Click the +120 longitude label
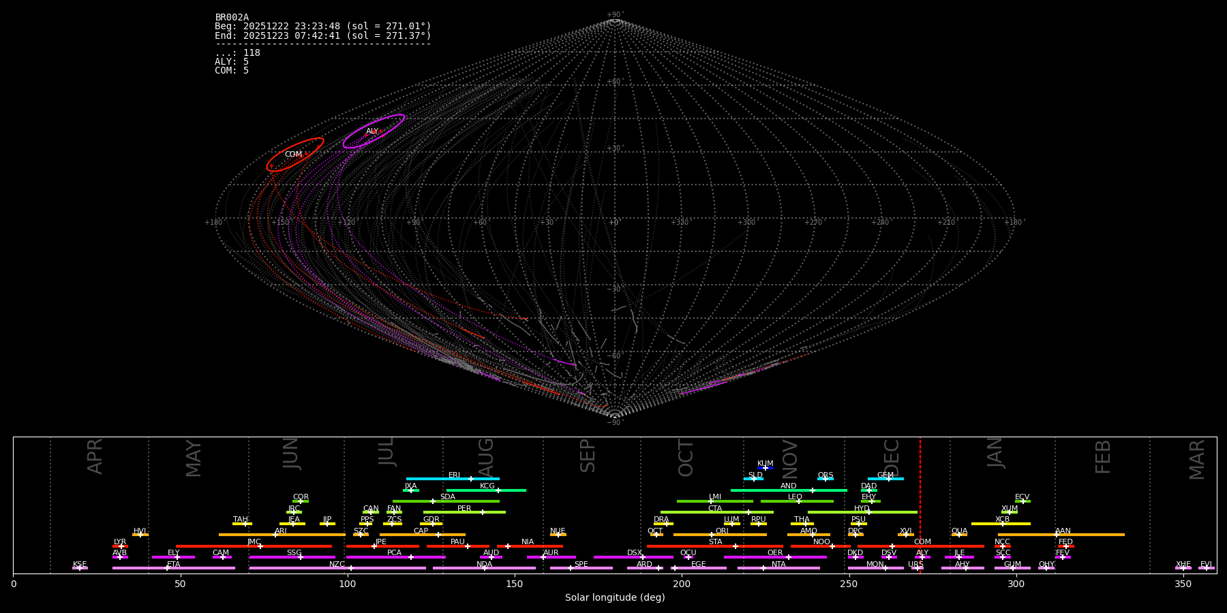 [x=347, y=222]
